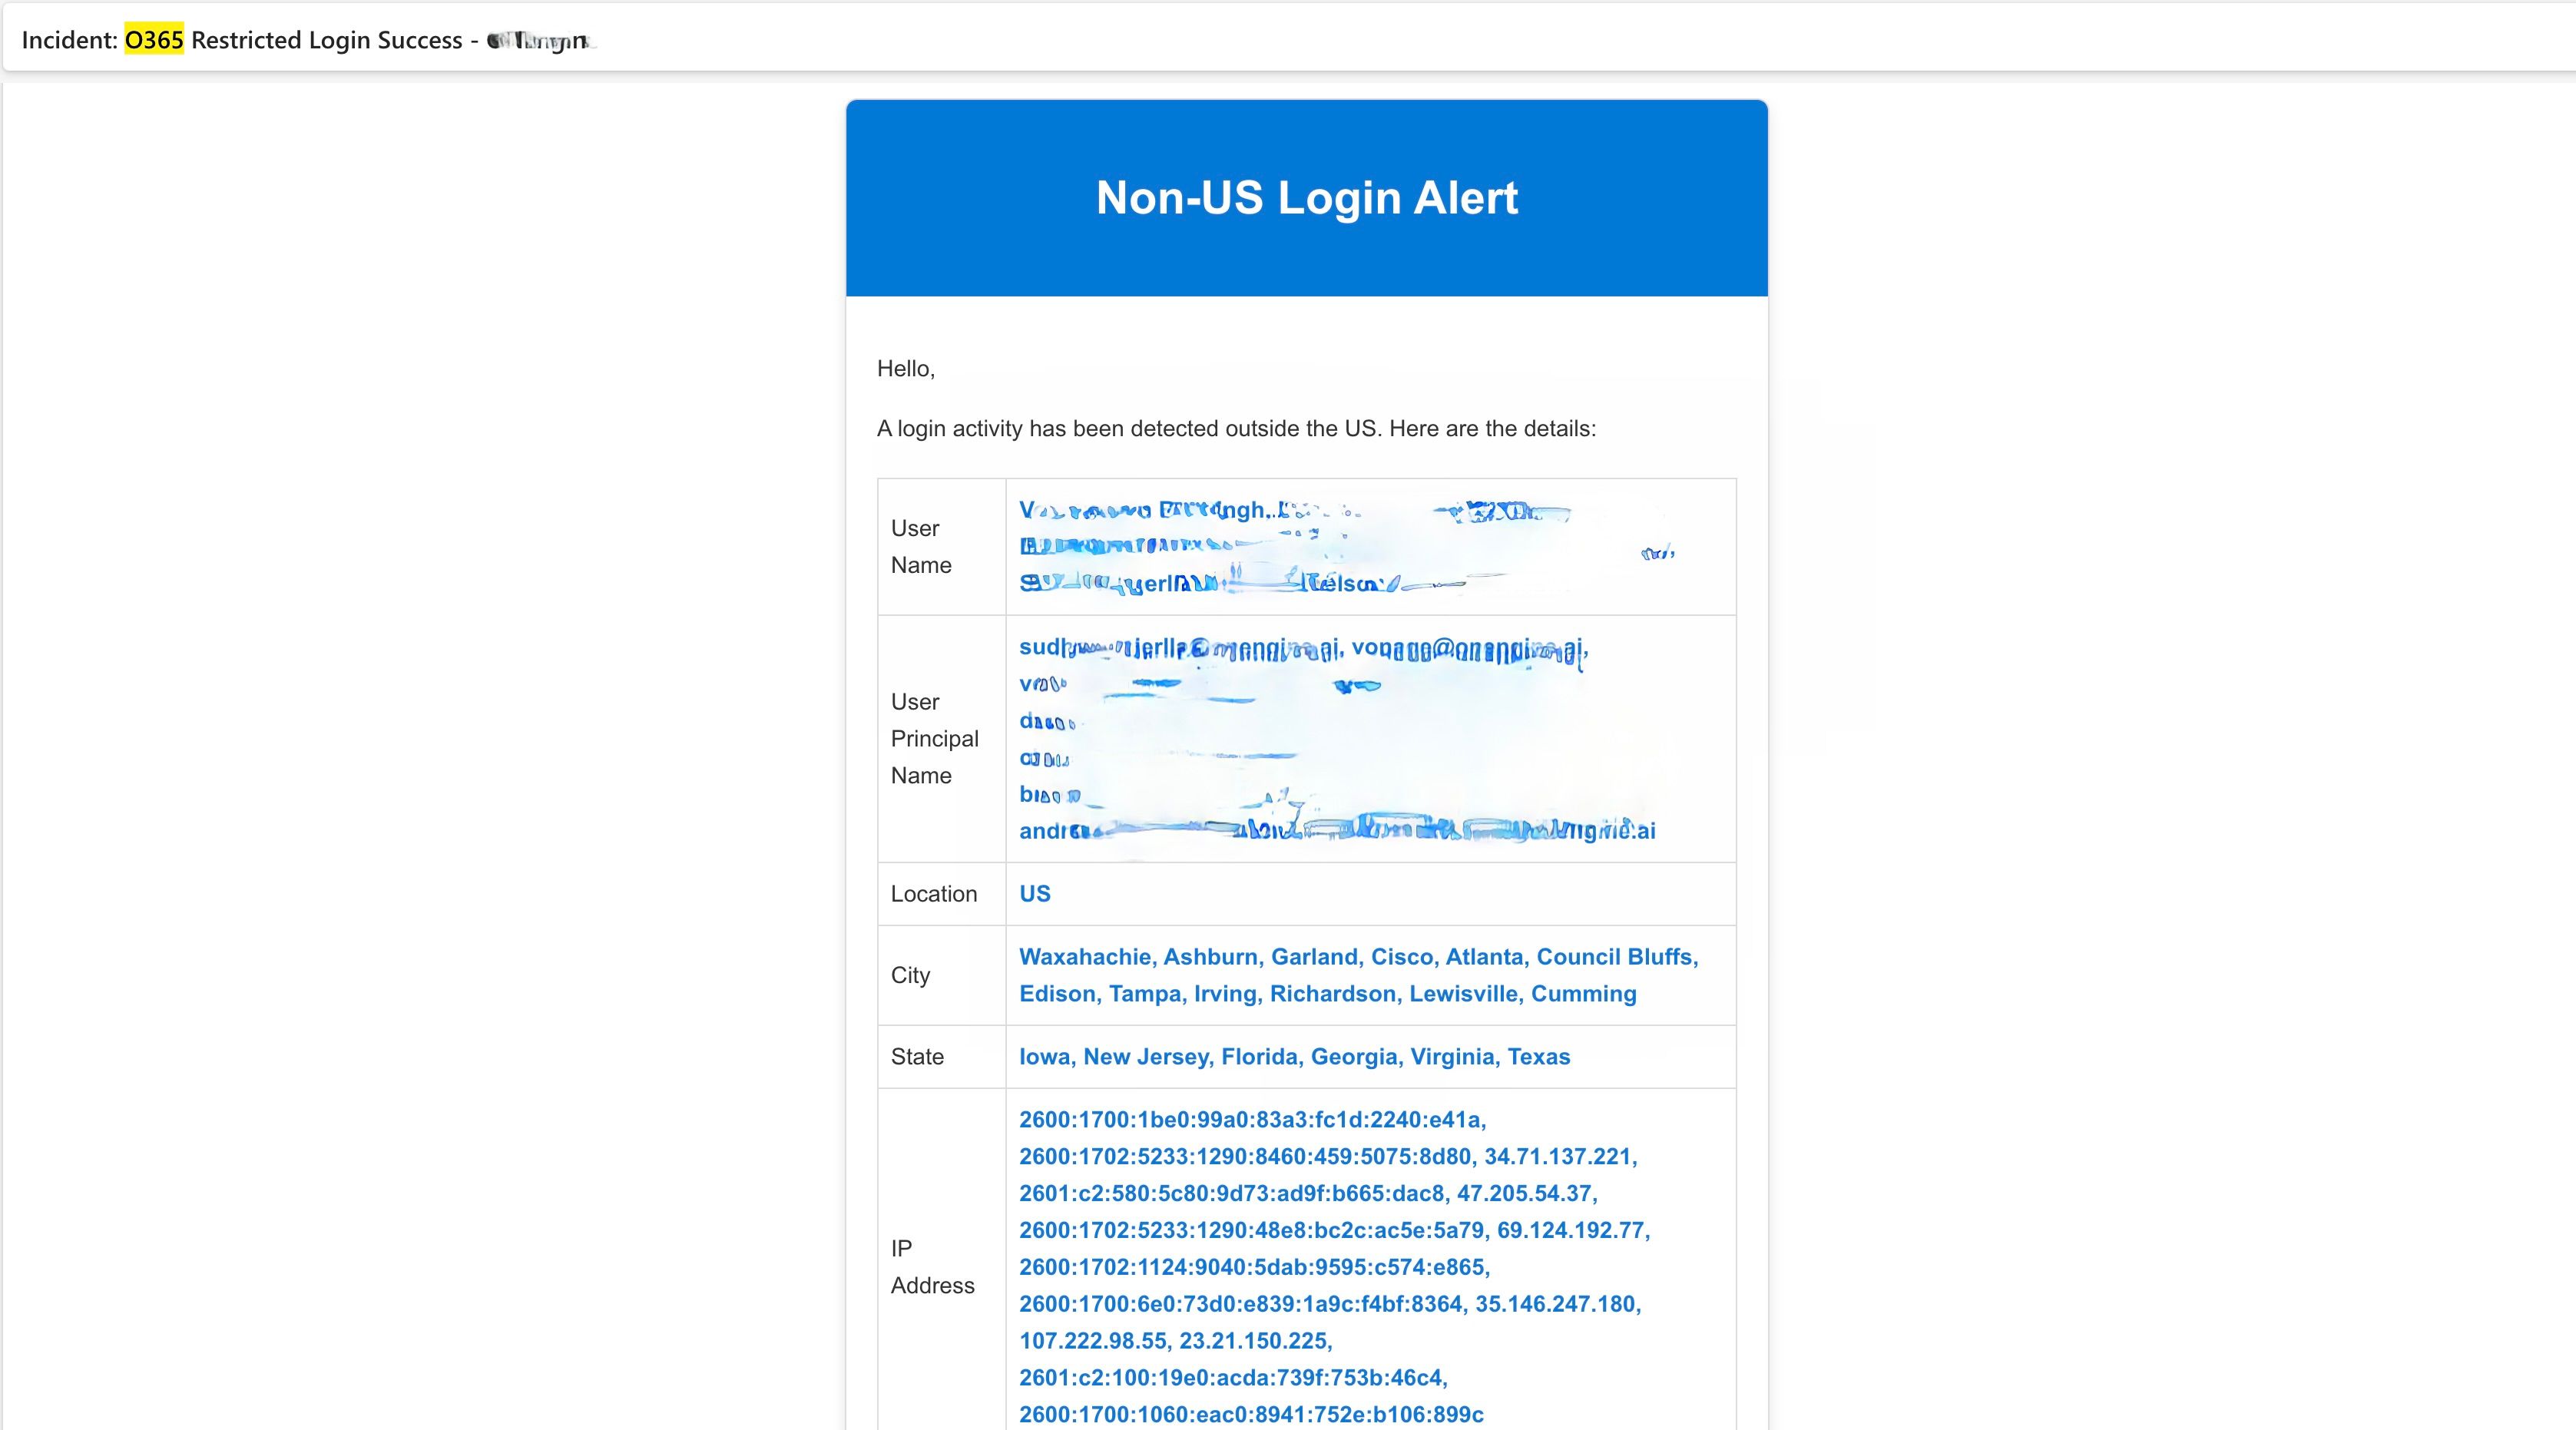Click the Non-US Login Alert heading

tap(1306, 198)
